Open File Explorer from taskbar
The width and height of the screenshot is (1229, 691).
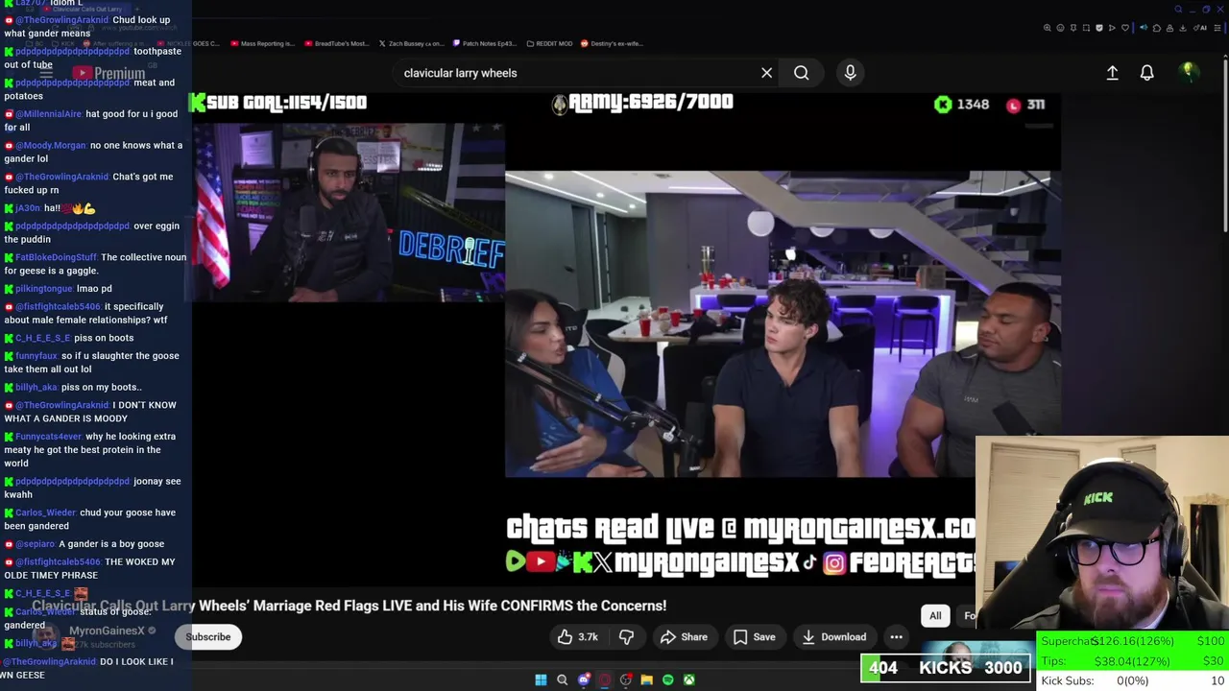pos(646,680)
